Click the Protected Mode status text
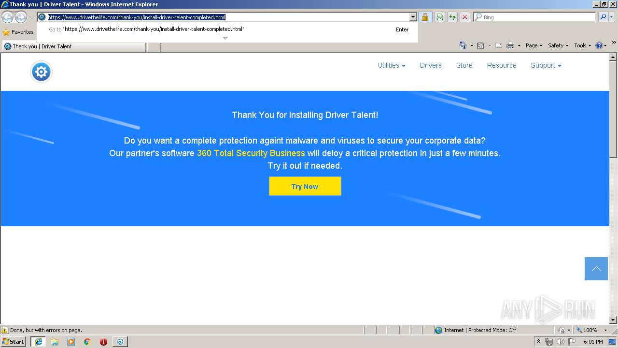Viewport: 618px width, 348px height. [x=480, y=331]
